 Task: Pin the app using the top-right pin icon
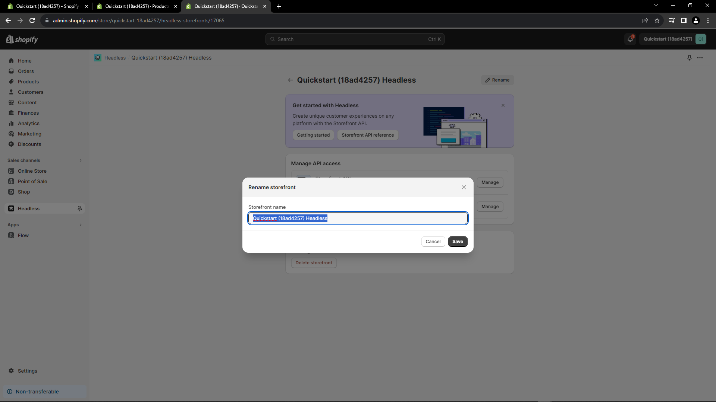[689, 58]
